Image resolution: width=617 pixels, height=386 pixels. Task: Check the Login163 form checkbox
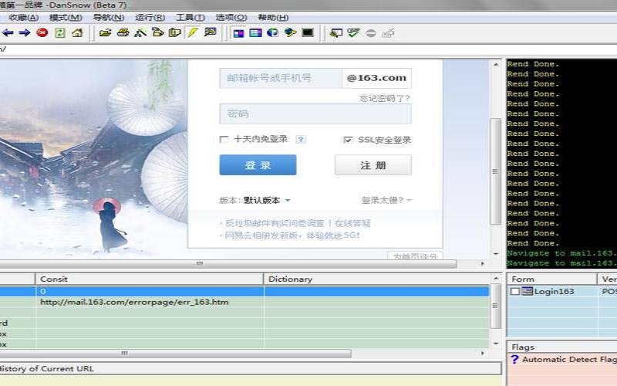tap(515, 291)
